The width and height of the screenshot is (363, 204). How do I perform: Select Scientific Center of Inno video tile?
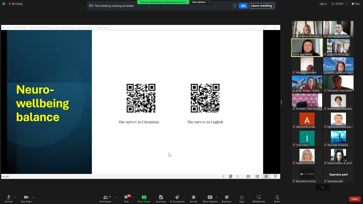click(x=338, y=66)
